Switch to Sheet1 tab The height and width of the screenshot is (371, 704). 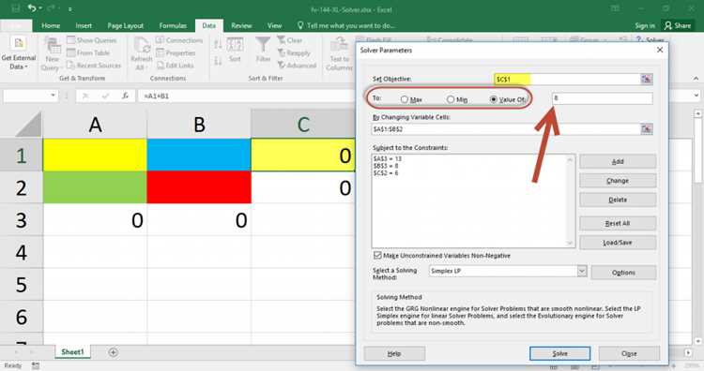click(x=72, y=352)
